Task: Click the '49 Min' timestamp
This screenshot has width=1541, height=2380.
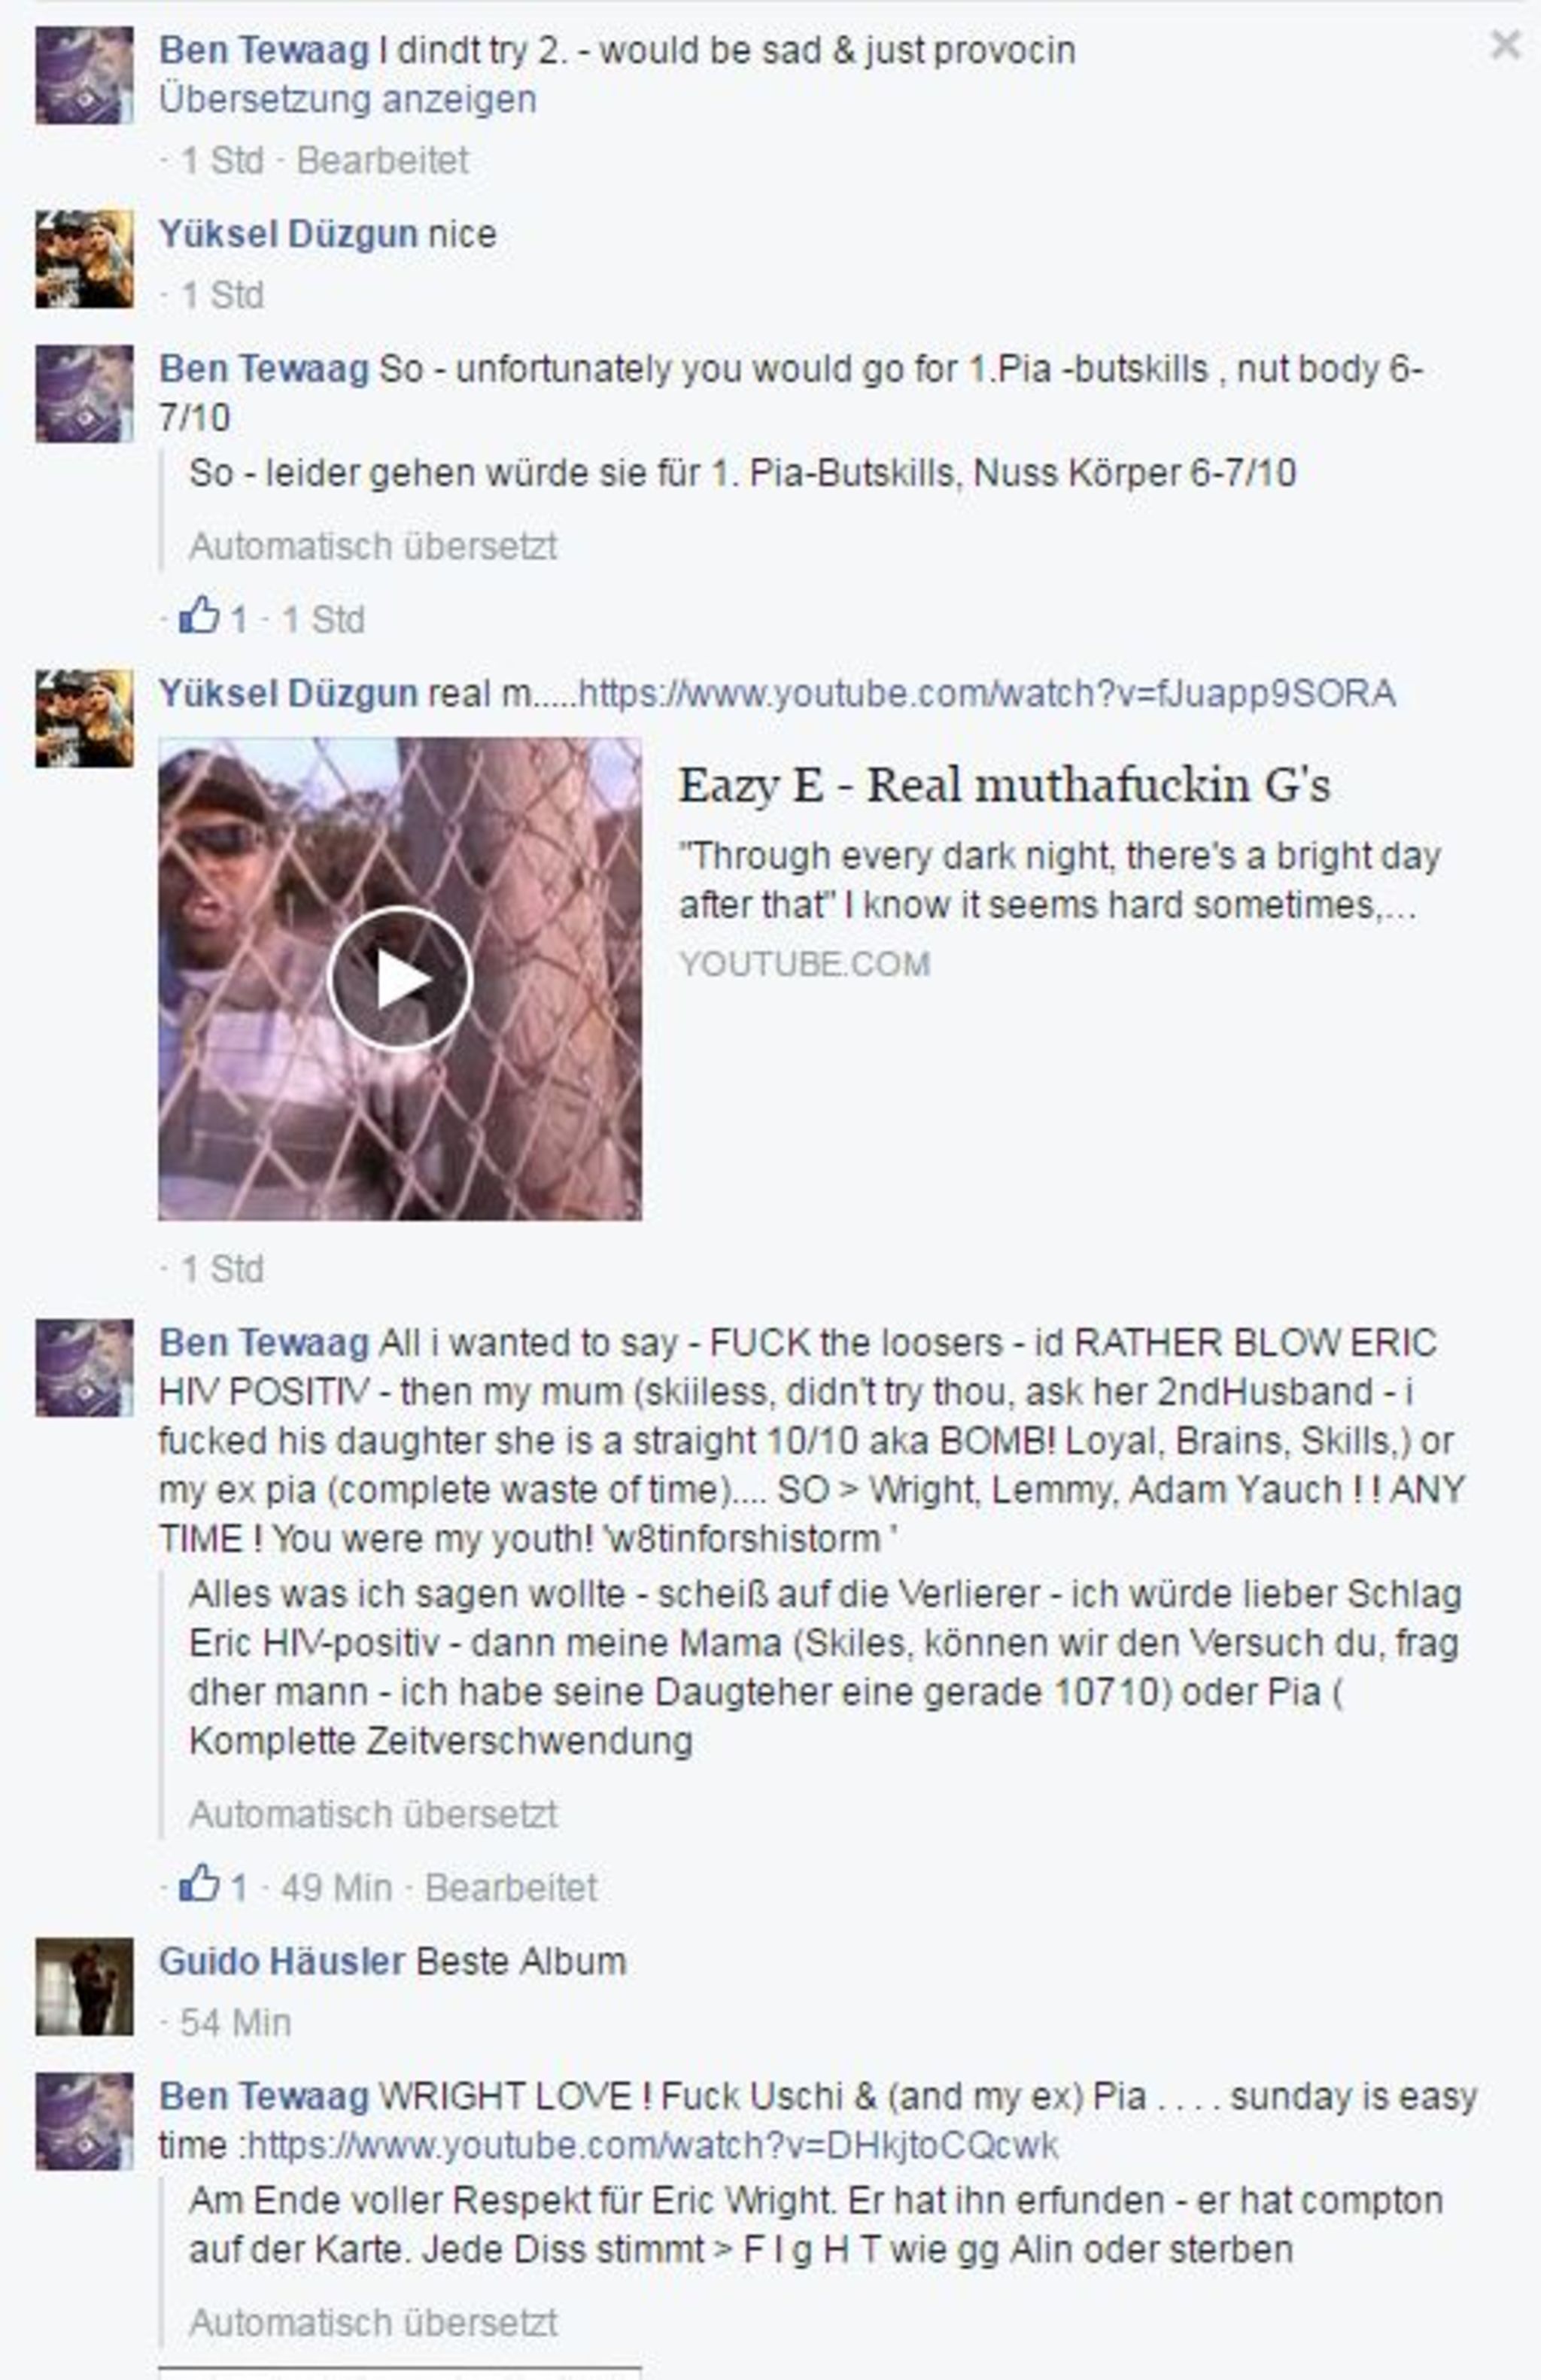Action: (x=336, y=1888)
